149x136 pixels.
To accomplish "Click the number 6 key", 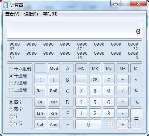I will (x=109, y=102).
